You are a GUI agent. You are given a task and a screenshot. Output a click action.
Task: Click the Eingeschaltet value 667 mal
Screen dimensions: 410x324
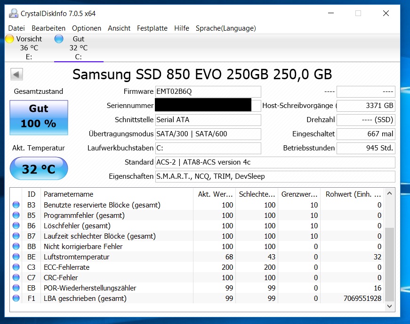tap(366, 134)
